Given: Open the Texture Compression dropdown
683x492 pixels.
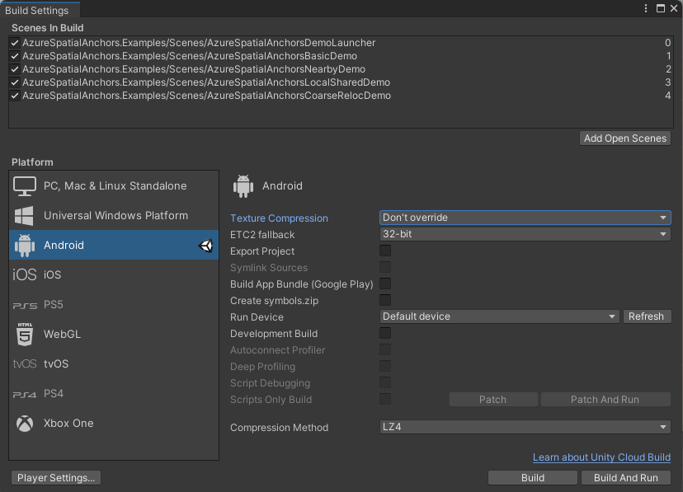Looking at the screenshot, I should (525, 218).
